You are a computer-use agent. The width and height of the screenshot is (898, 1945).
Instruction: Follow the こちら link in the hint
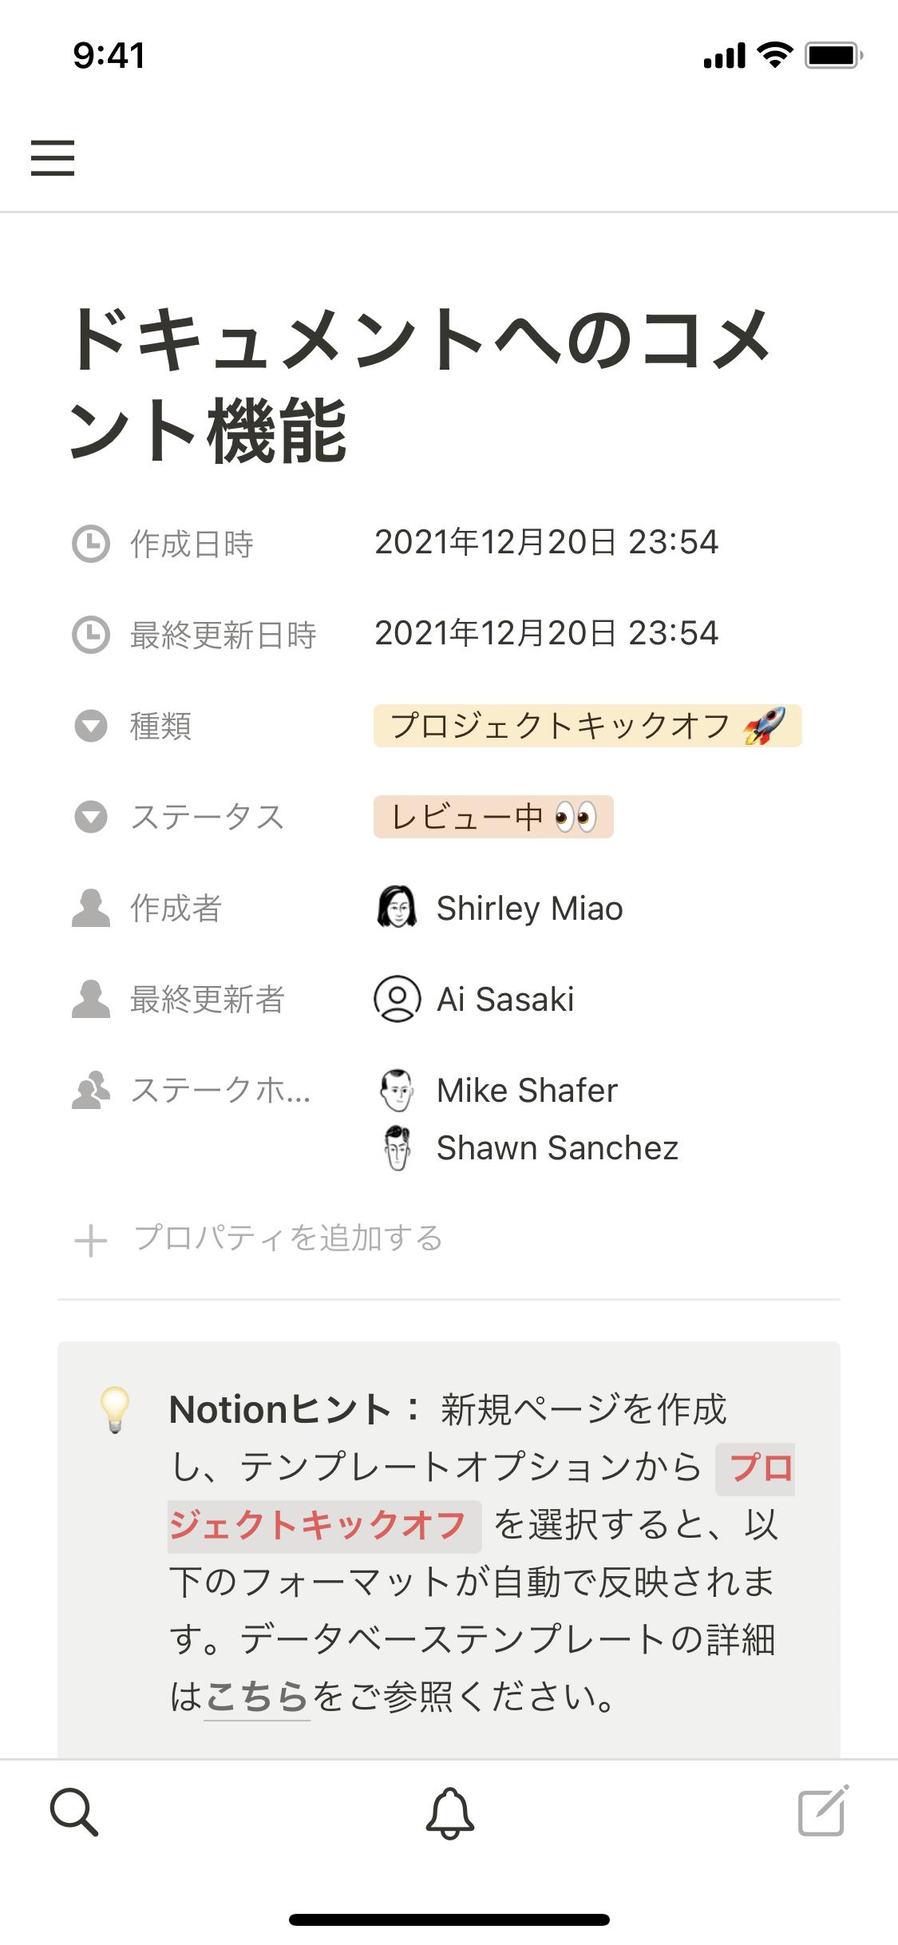(257, 1696)
